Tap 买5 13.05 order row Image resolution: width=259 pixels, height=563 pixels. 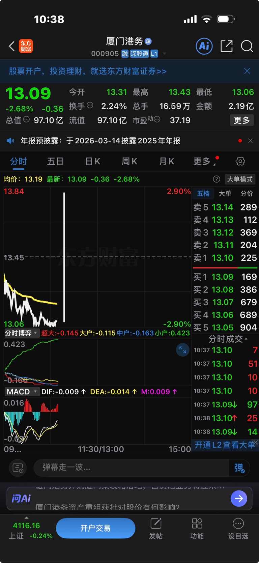point(225,327)
